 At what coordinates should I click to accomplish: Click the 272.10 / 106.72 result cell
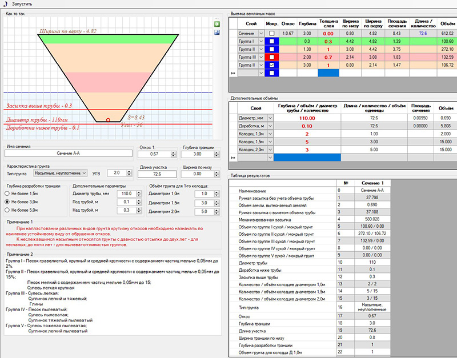click(372, 234)
